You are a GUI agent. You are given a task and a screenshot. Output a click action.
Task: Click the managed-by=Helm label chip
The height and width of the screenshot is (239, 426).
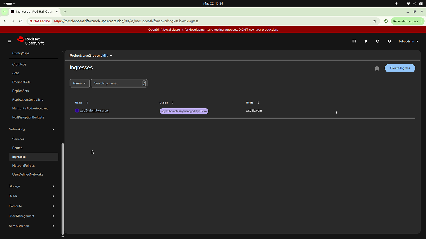click(184, 111)
